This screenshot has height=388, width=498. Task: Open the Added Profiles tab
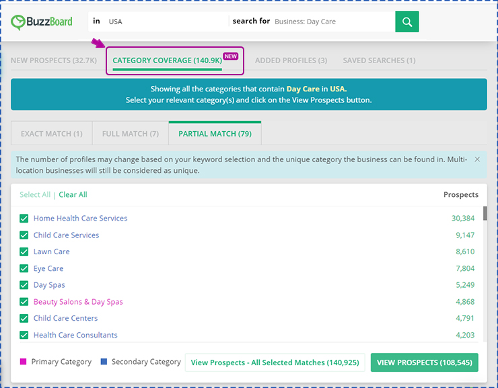tap(291, 61)
